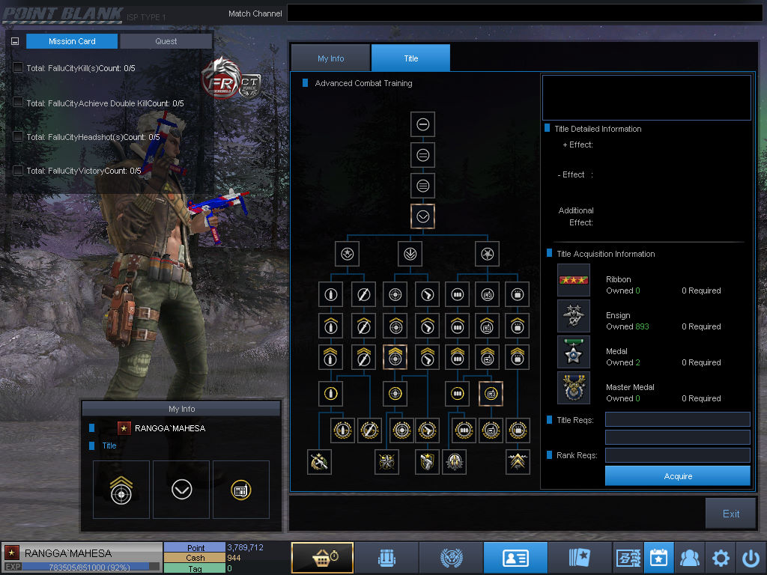This screenshot has width=767, height=575.
Task: Open settings gear icon
Action: 721,558
